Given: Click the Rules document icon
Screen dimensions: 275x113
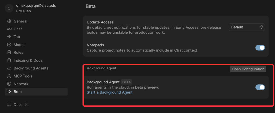Looking at the screenshot, I should point(9,52).
